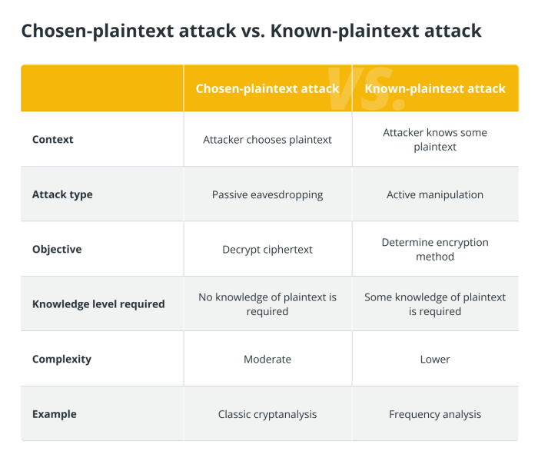The width and height of the screenshot is (538, 461).
Task: Click the VS. watermark in header
Action: pyautogui.click(x=366, y=88)
